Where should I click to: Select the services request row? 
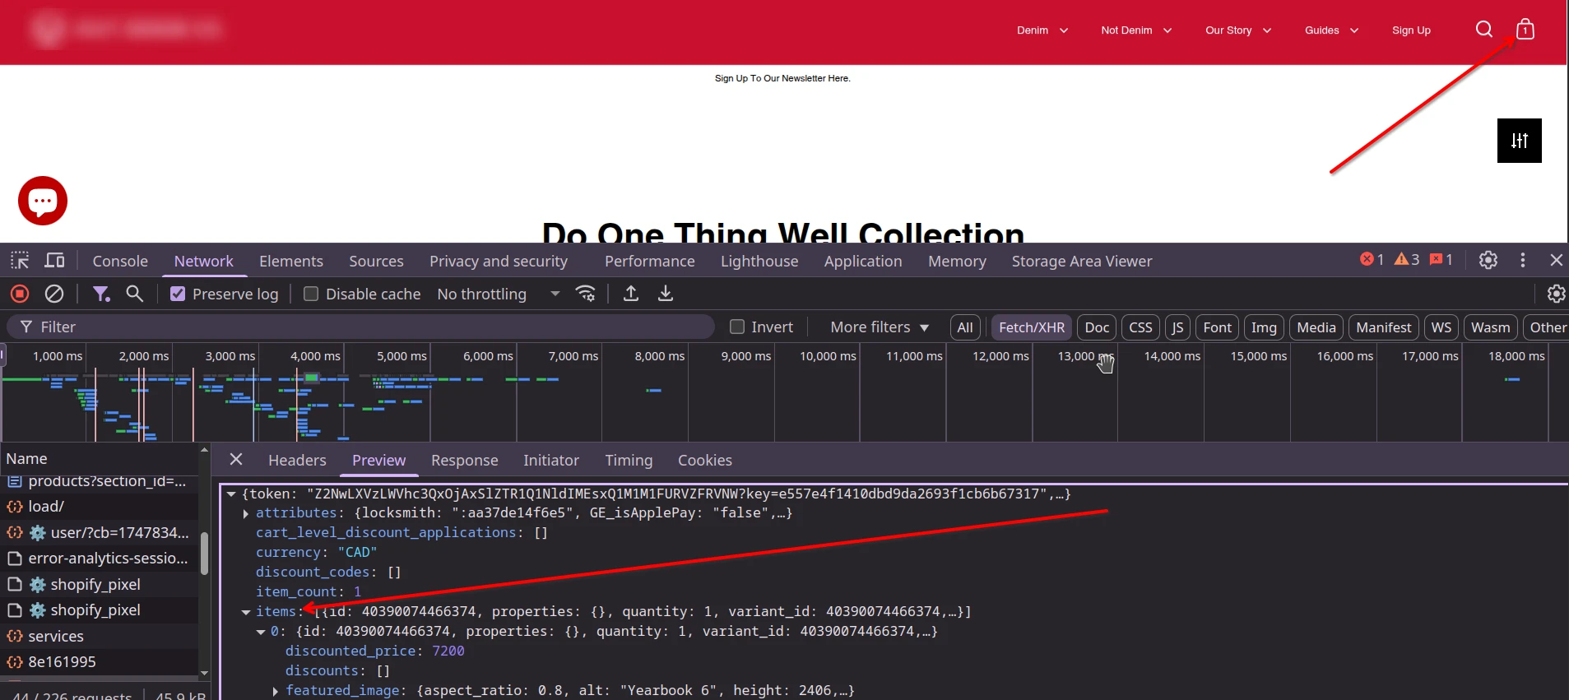100,636
